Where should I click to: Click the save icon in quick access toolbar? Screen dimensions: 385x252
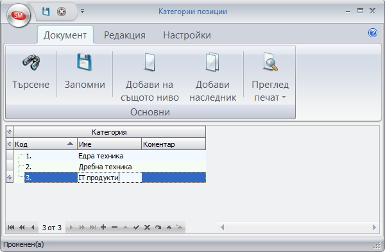(46, 12)
